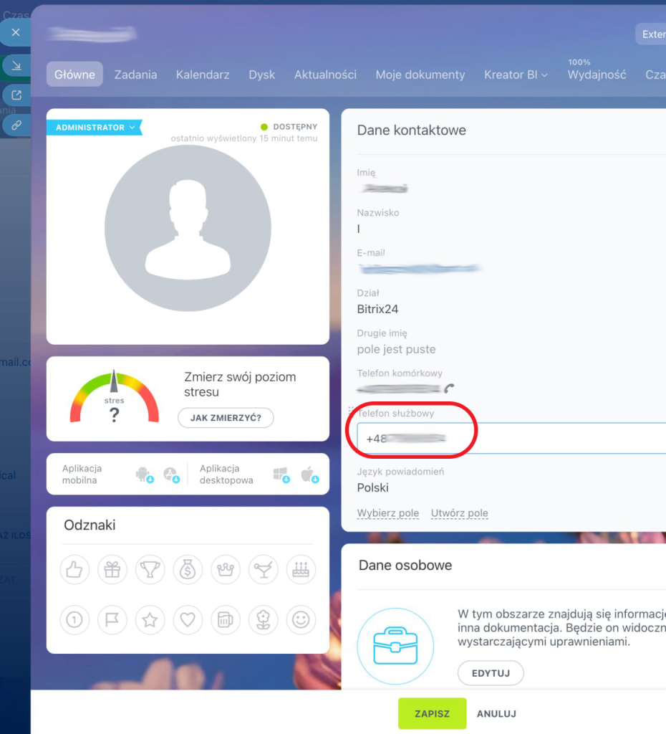Click the copy link icon on side panel
666x734 pixels.
(16, 125)
